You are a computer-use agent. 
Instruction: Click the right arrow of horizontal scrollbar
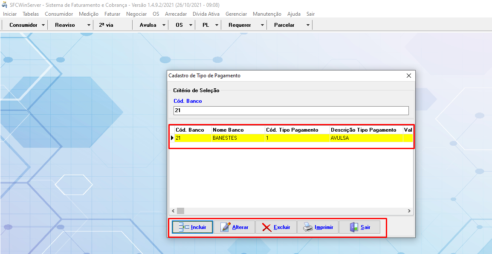[409, 211]
